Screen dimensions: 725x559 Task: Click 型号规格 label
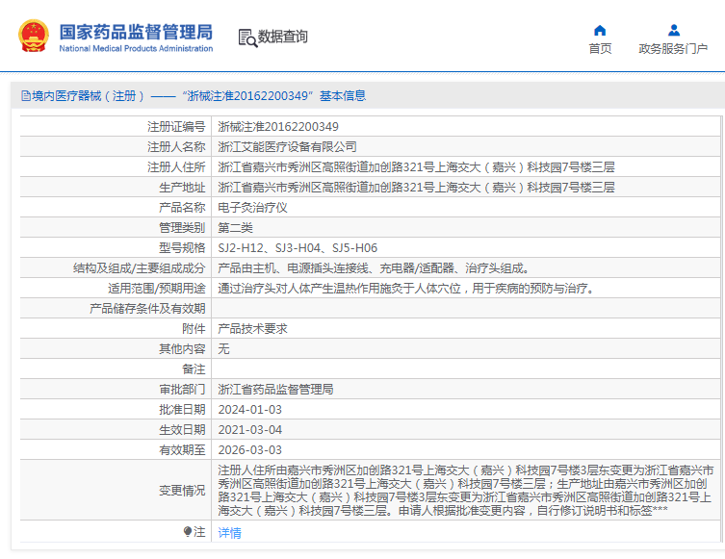click(182, 248)
